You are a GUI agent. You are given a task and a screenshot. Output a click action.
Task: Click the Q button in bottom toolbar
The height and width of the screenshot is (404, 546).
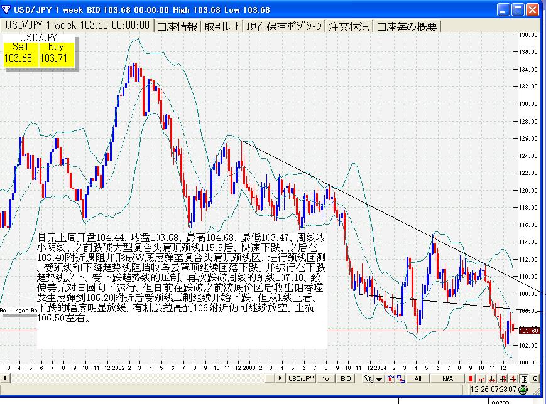tap(535, 379)
